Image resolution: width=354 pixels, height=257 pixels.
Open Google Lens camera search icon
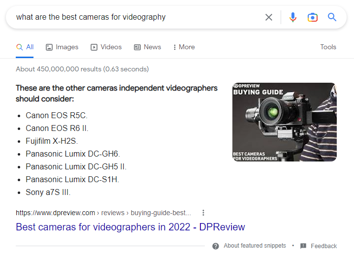click(313, 17)
